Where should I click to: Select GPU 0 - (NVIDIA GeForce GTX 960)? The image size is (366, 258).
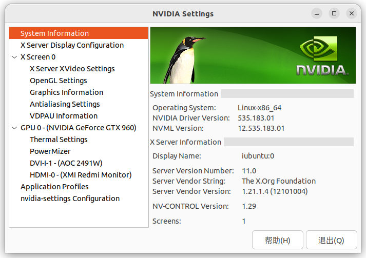coord(79,128)
